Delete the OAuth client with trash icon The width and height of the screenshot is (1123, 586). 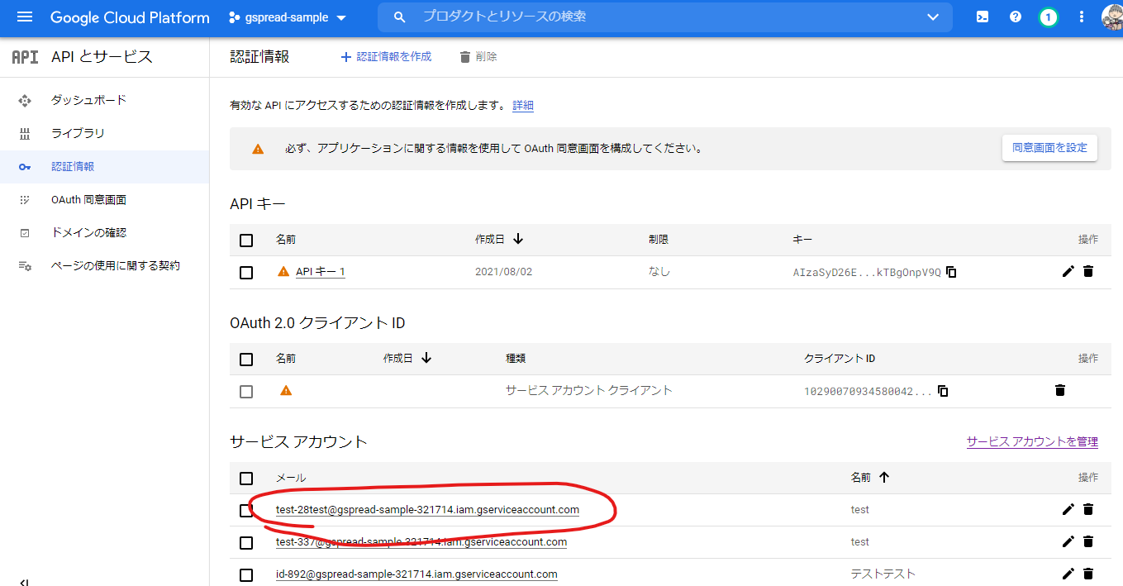[1060, 390]
